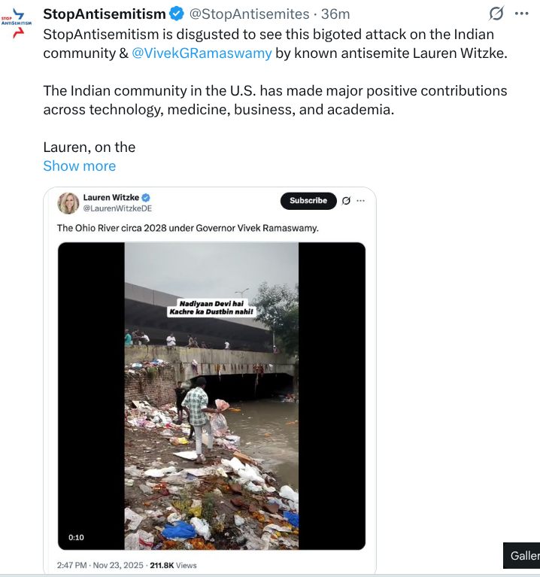Open the main post's three-dot menu
The image size is (540, 577).
tap(522, 14)
